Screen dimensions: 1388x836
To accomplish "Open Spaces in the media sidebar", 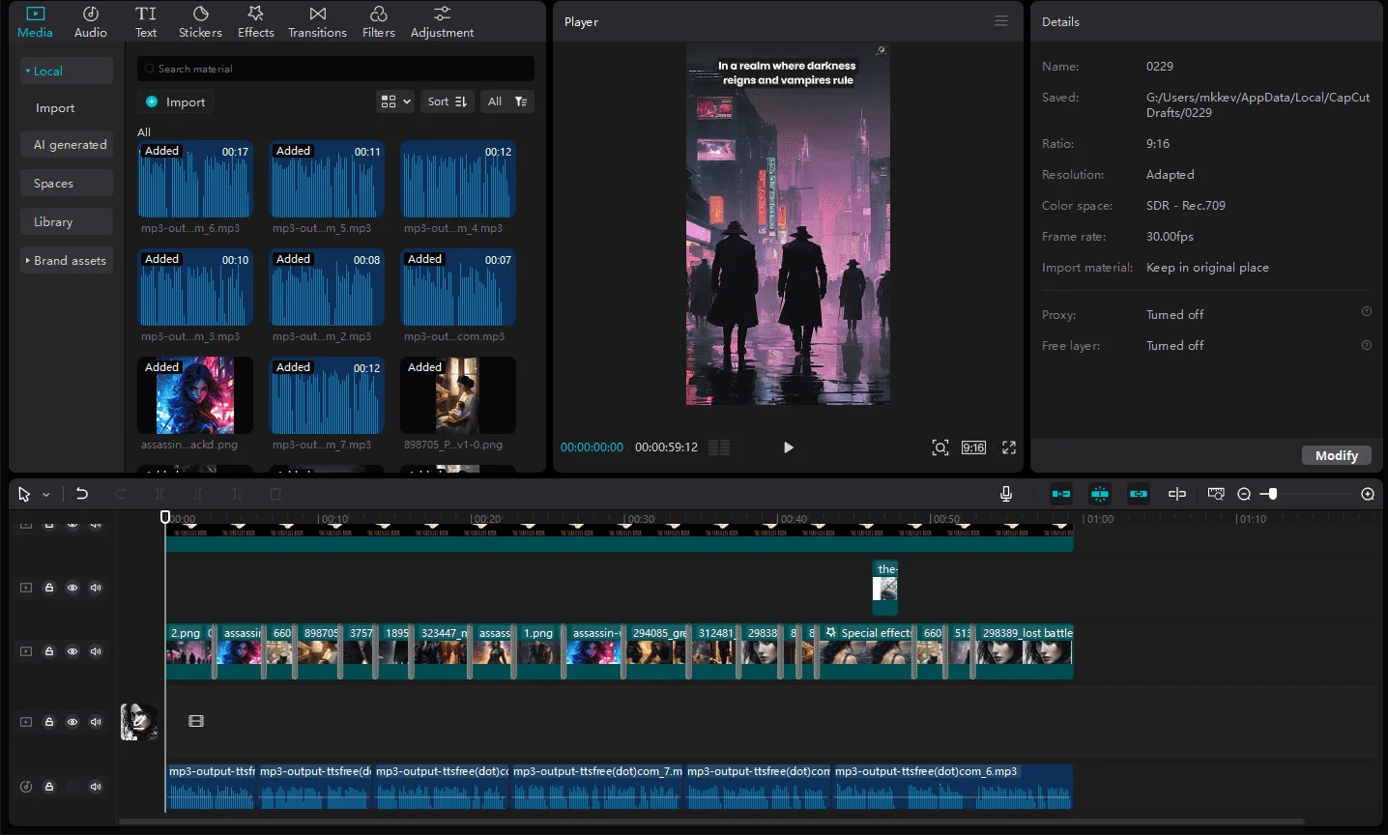I will click(x=67, y=183).
